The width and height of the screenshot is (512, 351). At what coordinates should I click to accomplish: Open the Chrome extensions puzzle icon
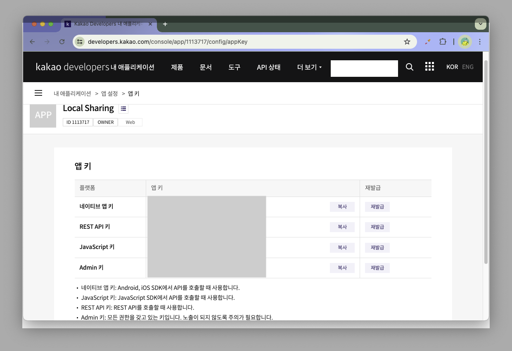coord(443,42)
